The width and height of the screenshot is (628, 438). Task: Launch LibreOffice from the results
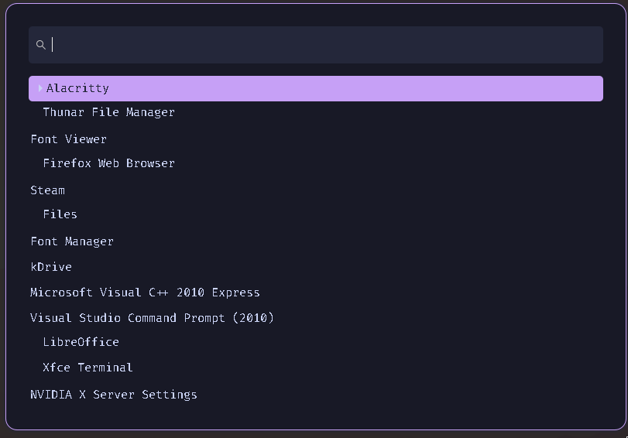point(81,342)
